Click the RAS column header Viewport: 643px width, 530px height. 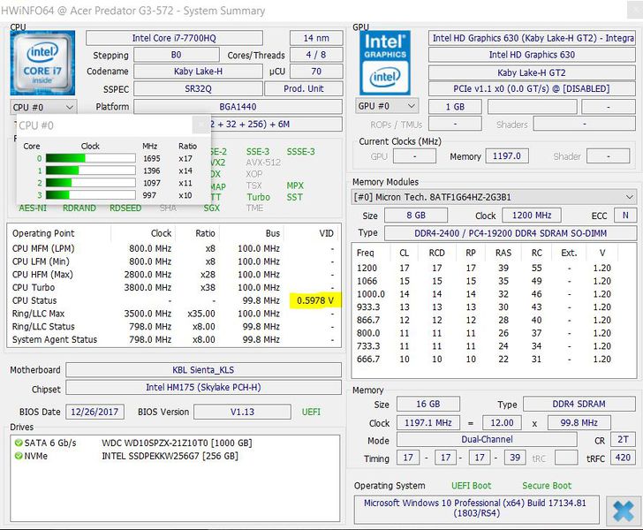(x=503, y=253)
